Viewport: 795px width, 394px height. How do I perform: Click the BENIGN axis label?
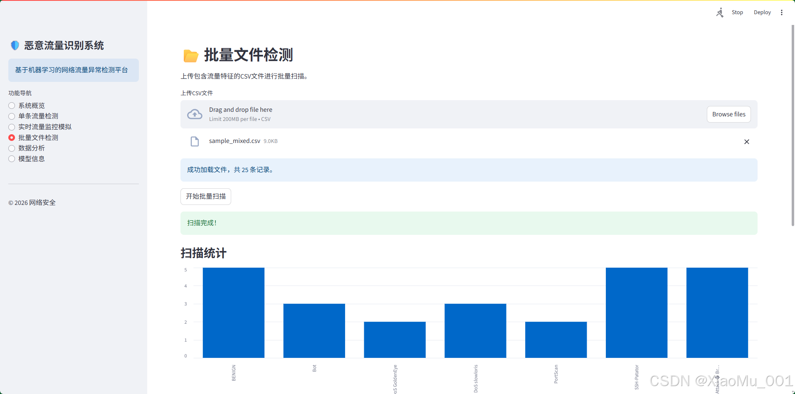click(x=234, y=373)
